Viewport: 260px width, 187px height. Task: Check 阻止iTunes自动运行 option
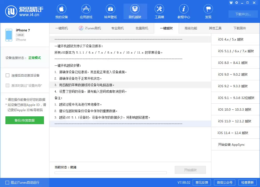click(7, 183)
